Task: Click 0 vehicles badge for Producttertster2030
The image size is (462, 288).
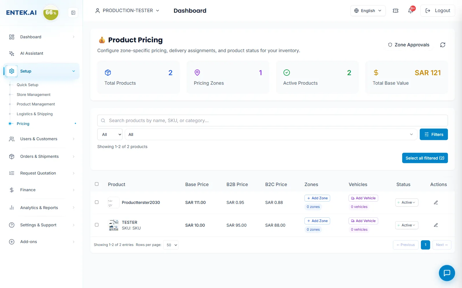Action: (x=359, y=207)
